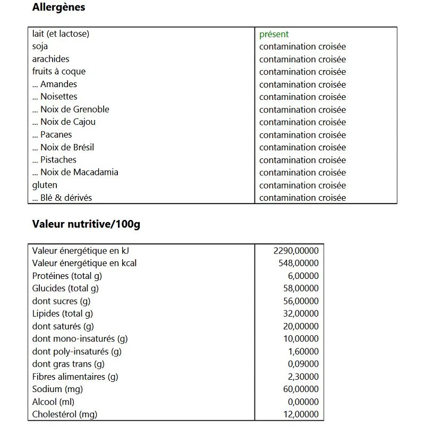425x425 pixels.
Task: Click the '... Noix de Grenoble' entry
Action: 71,109
